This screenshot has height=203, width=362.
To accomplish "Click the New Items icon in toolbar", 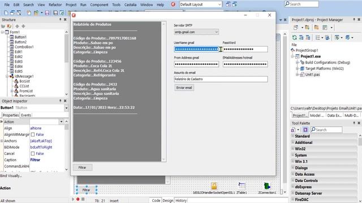I will [x=6, y=13].
